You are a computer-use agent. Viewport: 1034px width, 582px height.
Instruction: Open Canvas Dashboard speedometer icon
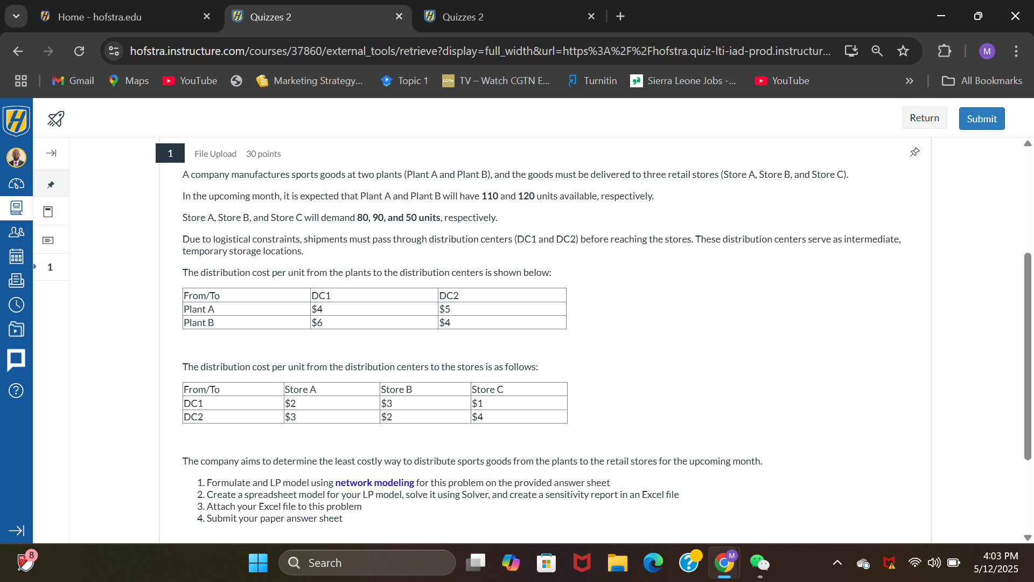pyautogui.click(x=16, y=184)
